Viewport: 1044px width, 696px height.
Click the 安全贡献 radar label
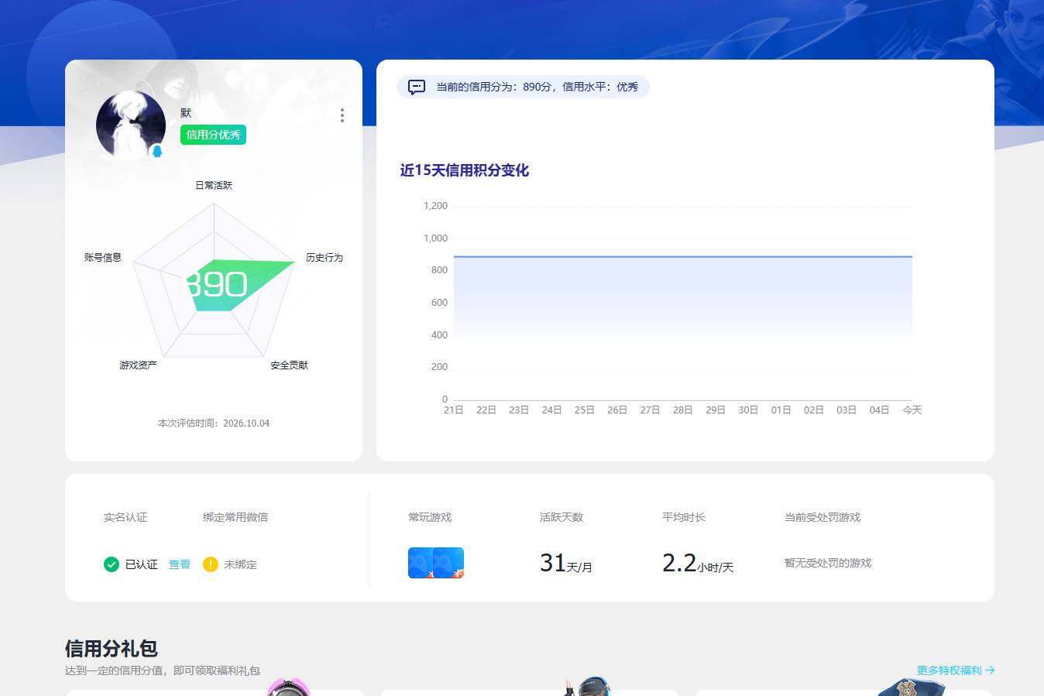[x=289, y=365]
